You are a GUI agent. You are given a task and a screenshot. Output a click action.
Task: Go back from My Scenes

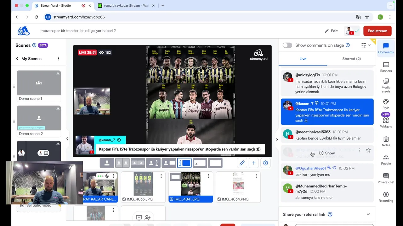click(x=17, y=59)
